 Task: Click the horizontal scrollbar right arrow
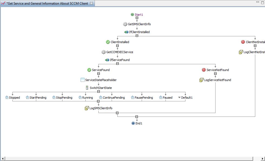262,159
